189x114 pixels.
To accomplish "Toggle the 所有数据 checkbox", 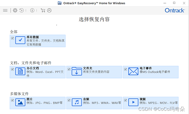I will coord(12,38).
